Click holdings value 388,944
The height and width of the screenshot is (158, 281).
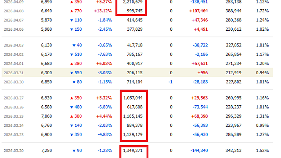234,11
